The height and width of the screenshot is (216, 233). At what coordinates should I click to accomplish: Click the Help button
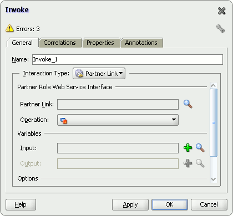pos(21,204)
